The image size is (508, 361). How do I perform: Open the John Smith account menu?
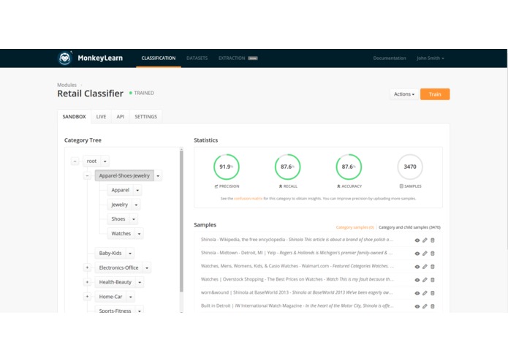point(431,58)
